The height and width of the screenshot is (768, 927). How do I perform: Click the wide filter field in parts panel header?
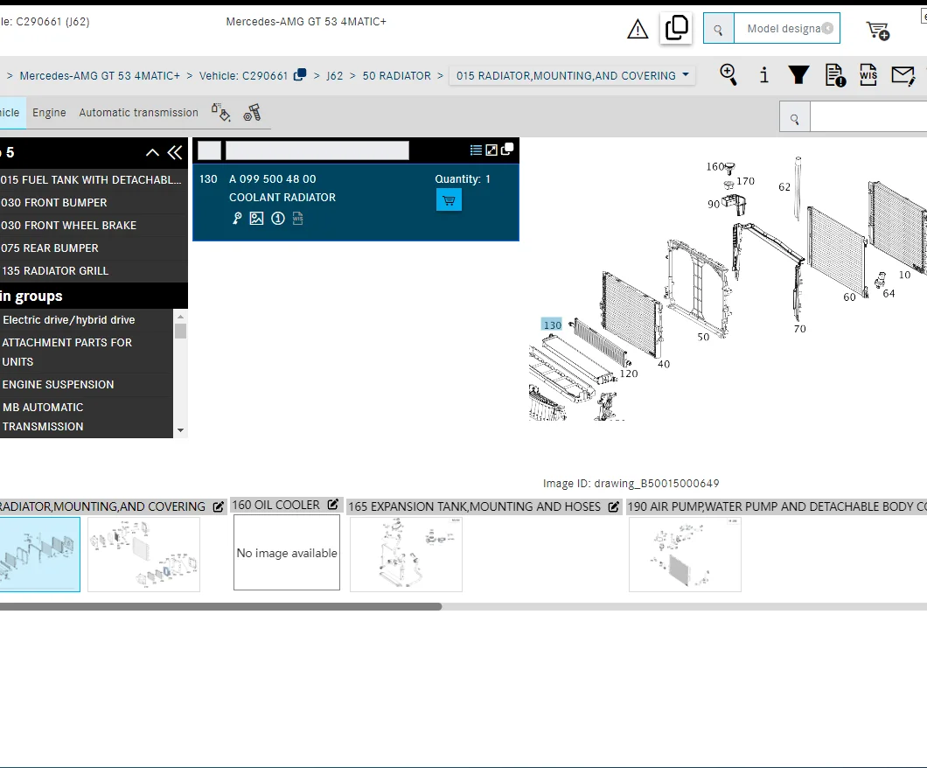click(317, 150)
